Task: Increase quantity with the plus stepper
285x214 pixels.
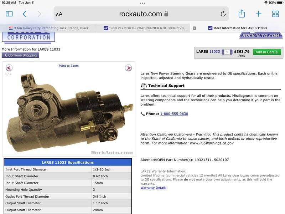Action: pyautogui.click(x=231, y=52)
